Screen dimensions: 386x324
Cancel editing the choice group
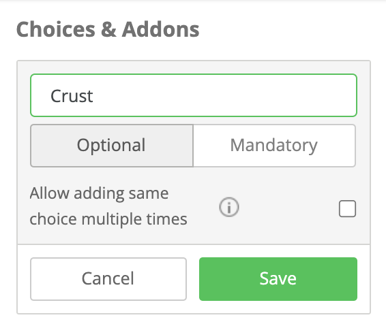coord(108,279)
